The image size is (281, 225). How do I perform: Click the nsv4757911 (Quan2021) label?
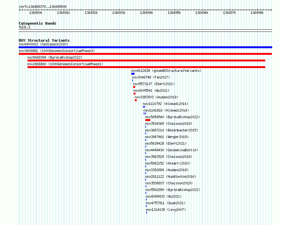point(165,203)
